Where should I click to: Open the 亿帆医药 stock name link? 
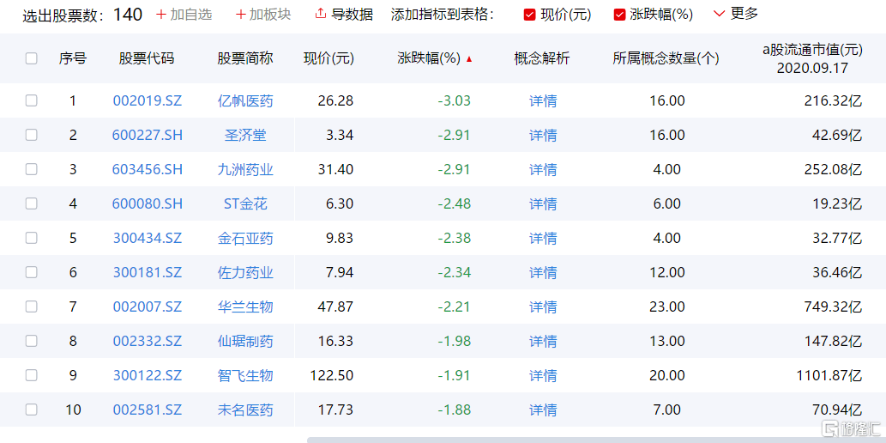point(245,100)
